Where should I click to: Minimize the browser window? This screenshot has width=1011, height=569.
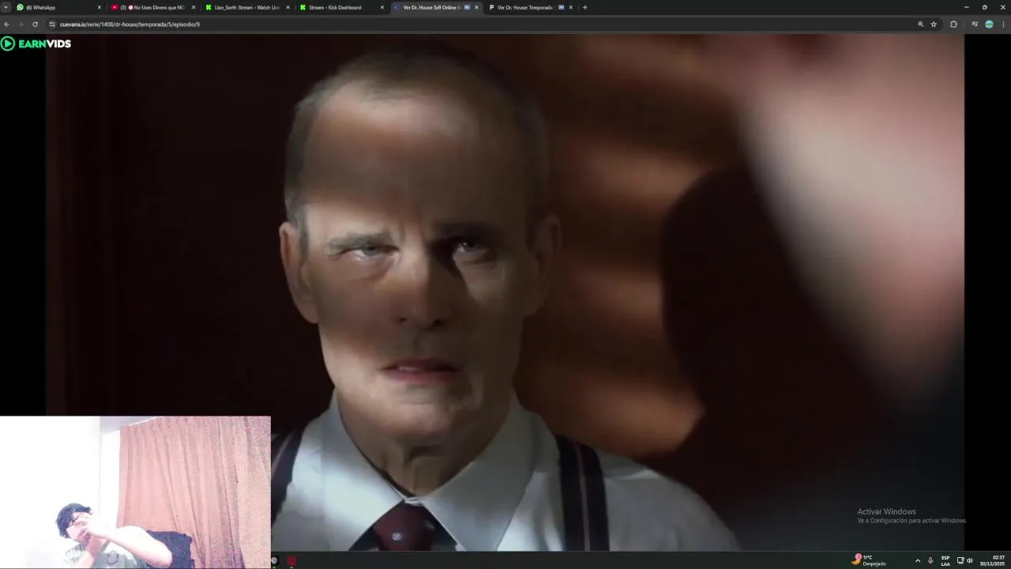point(966,7)
